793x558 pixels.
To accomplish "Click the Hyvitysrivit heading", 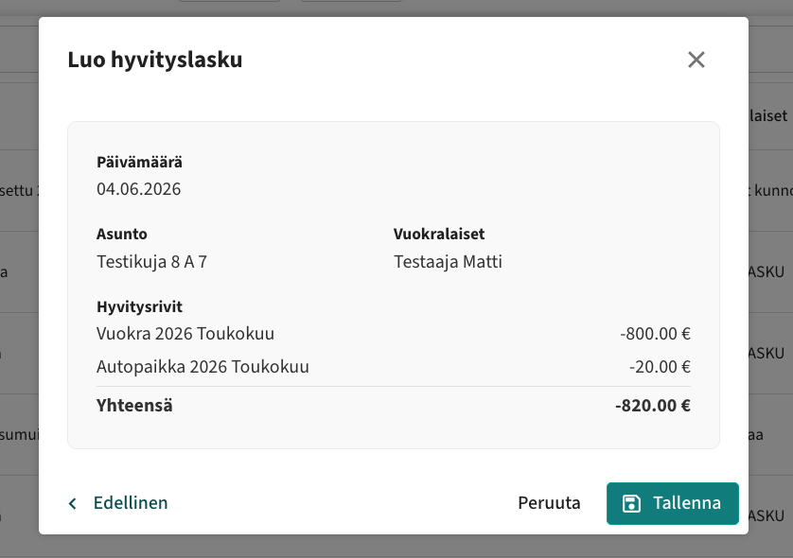I will pyautogui.click(x=140, y=306).
